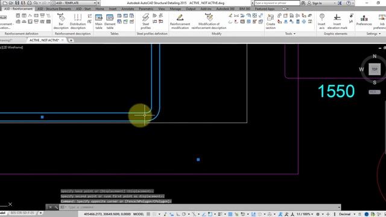Click the Create section tool

[x=271, y=22]
